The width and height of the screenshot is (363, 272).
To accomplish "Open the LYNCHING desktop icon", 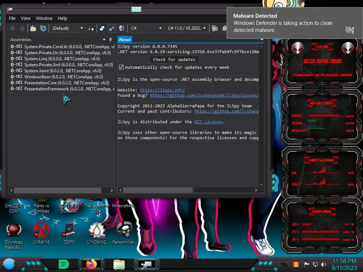I will pos(97,233).
